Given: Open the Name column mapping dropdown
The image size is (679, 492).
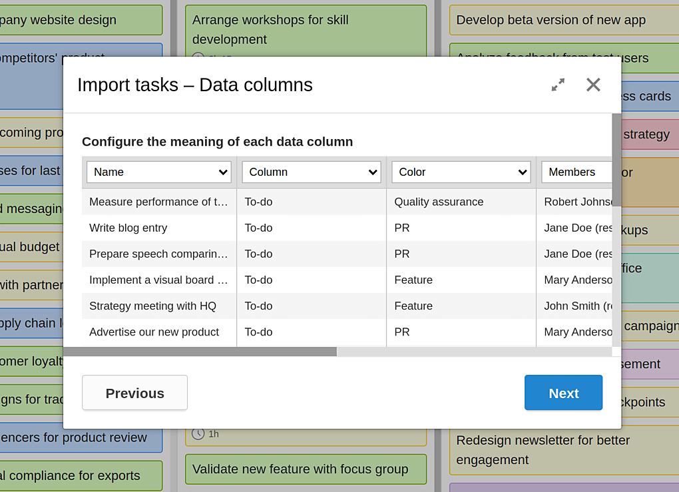Looking at the screenshot, I should (158, 172).
